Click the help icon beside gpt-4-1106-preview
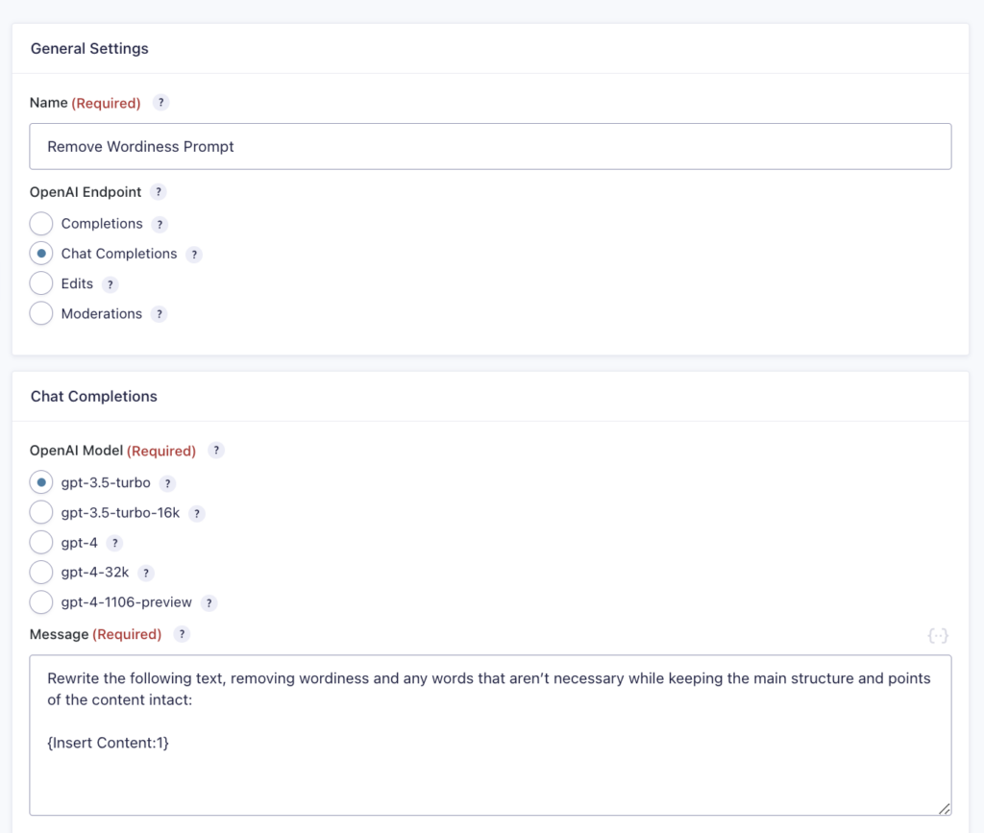This screenshot has width=984, height=833. [209, 603]
